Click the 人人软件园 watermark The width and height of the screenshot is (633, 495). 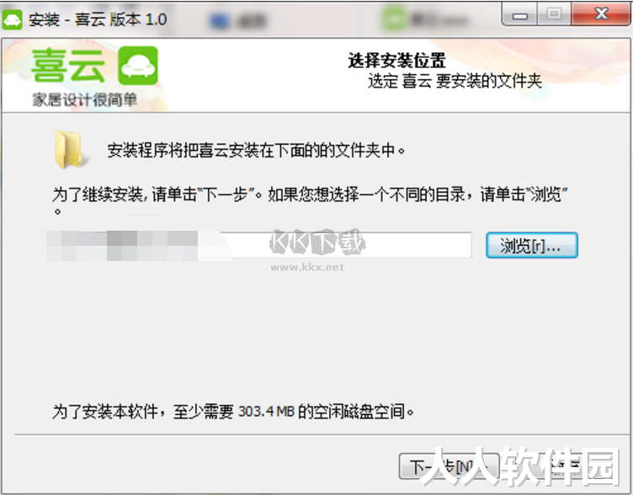(520, 466)
